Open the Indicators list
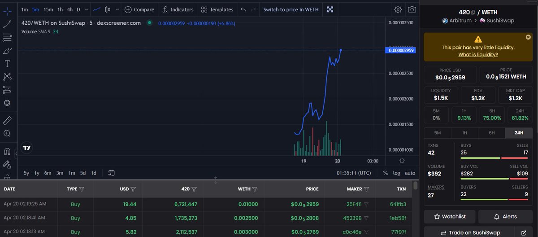The width and height of the screenshot is (538, 237). (x=178, y=9)
